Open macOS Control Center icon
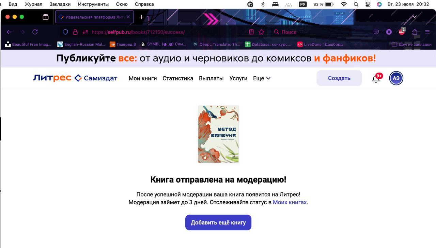The height and width of the screenshot is (248, 436). pyautogui.click(x=368, y=4)
